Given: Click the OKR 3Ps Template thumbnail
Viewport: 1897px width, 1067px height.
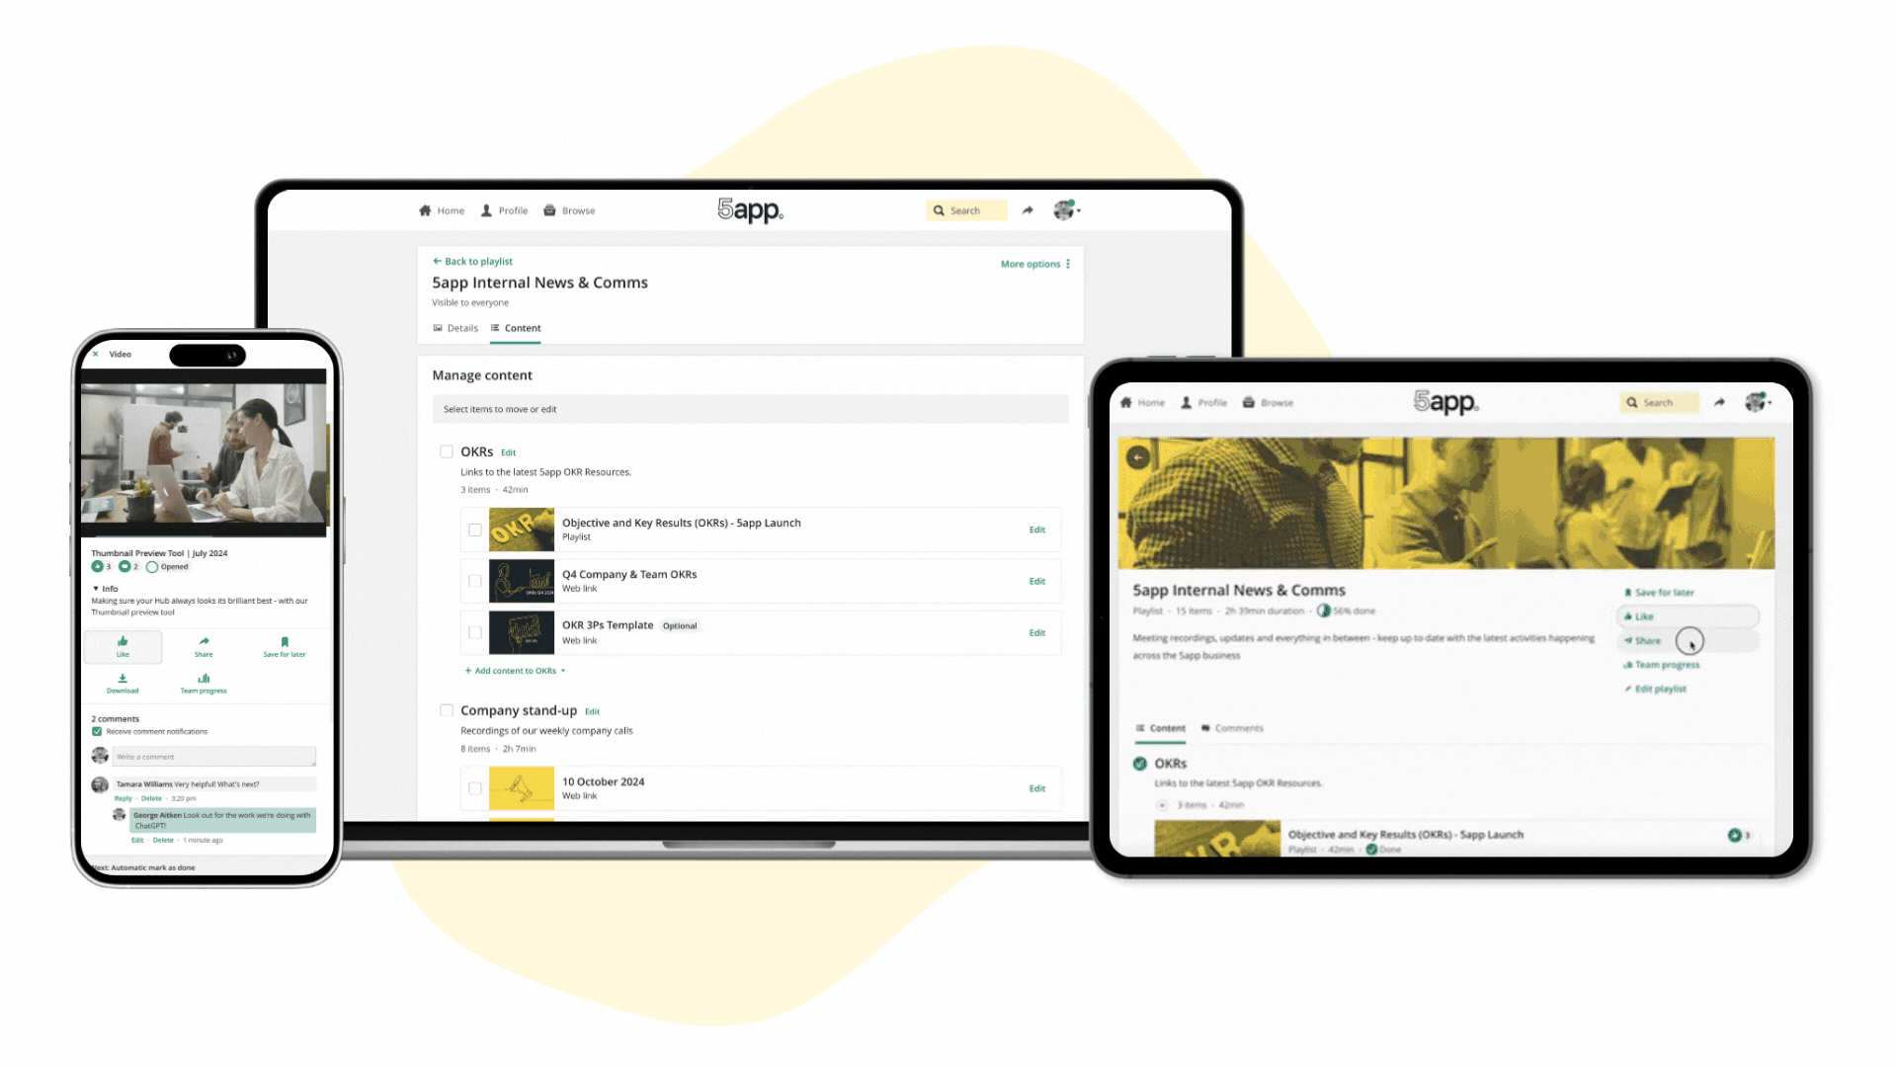Looking at the screenshot, I should [x=521, y=632].
